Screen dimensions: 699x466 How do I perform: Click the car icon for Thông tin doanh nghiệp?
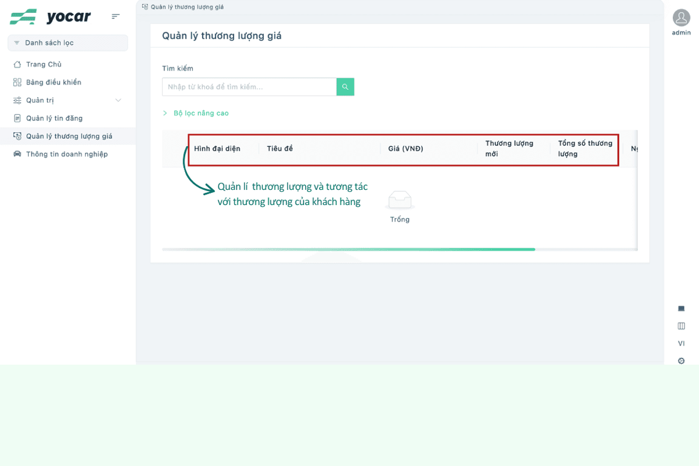[18, 154]
